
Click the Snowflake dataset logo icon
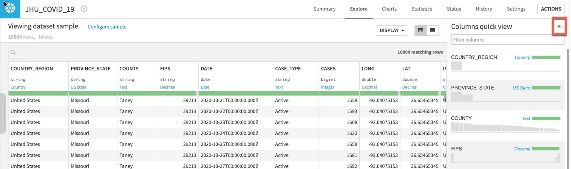click(10, 9)
